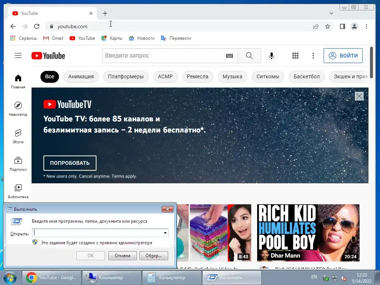Click the EN language indicator in tray
This screenshot has height=285, width=380.
click(314, 277)
